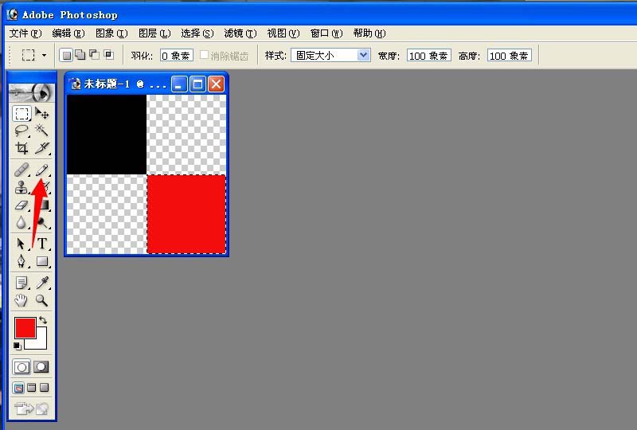The height and width of the screenshot is (430, 637).
Task: Swap foreground and background colors
Action: point(43,320)
